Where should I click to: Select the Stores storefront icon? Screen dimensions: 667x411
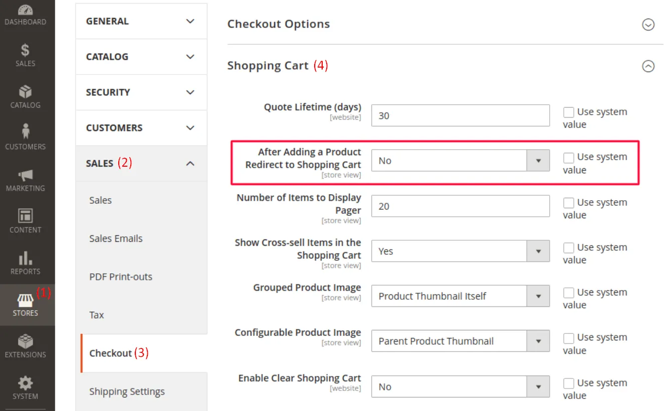pyautogui.click(x=25, y=300)
